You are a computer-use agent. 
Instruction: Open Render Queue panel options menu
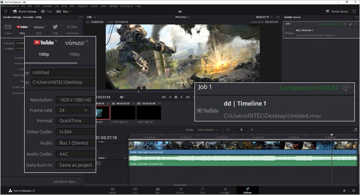(x=356, y=17)
